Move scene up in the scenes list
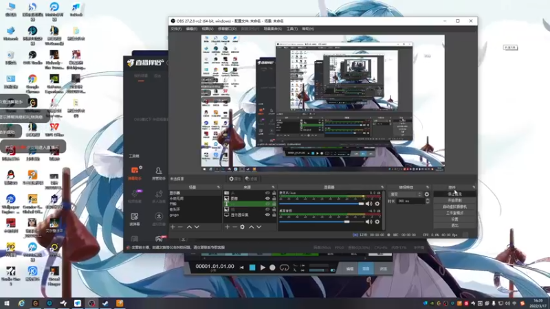 189,227
